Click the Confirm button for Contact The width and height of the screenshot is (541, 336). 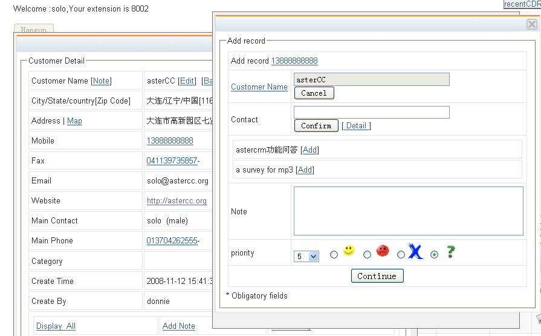click(316, 125)
